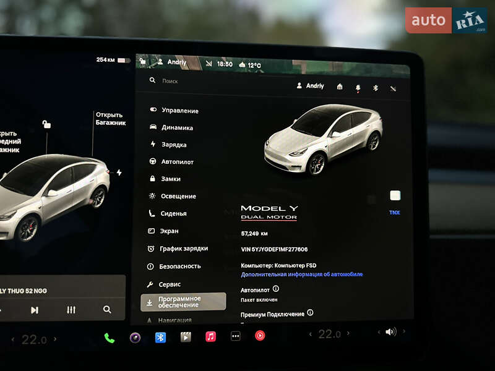Viewport: 495px width, 371px height.
Task: Open Bluetooth app in bottom dock
Action: 160,338
